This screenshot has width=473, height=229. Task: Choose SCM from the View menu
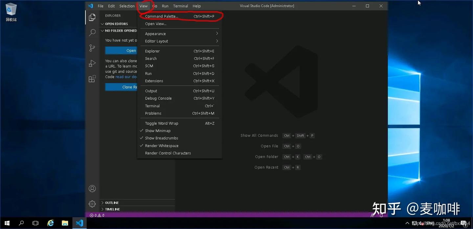click(x=179, y=66)
